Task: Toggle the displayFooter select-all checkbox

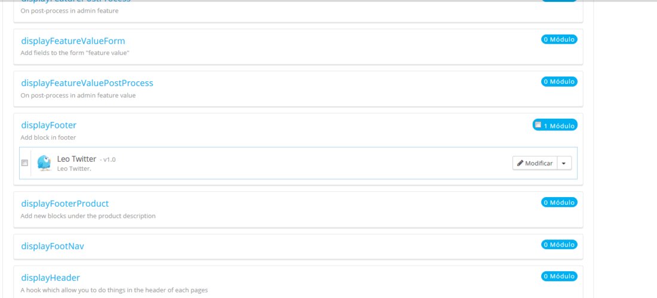Action: 538,124
